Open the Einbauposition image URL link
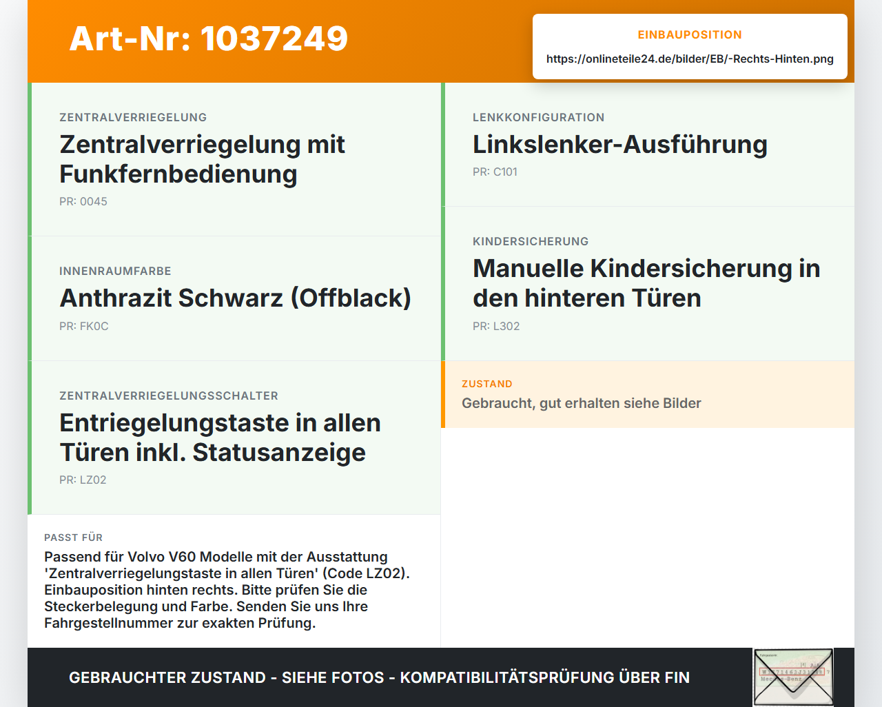The height and width of the screenshot is (707, 882). click(690, 59)
